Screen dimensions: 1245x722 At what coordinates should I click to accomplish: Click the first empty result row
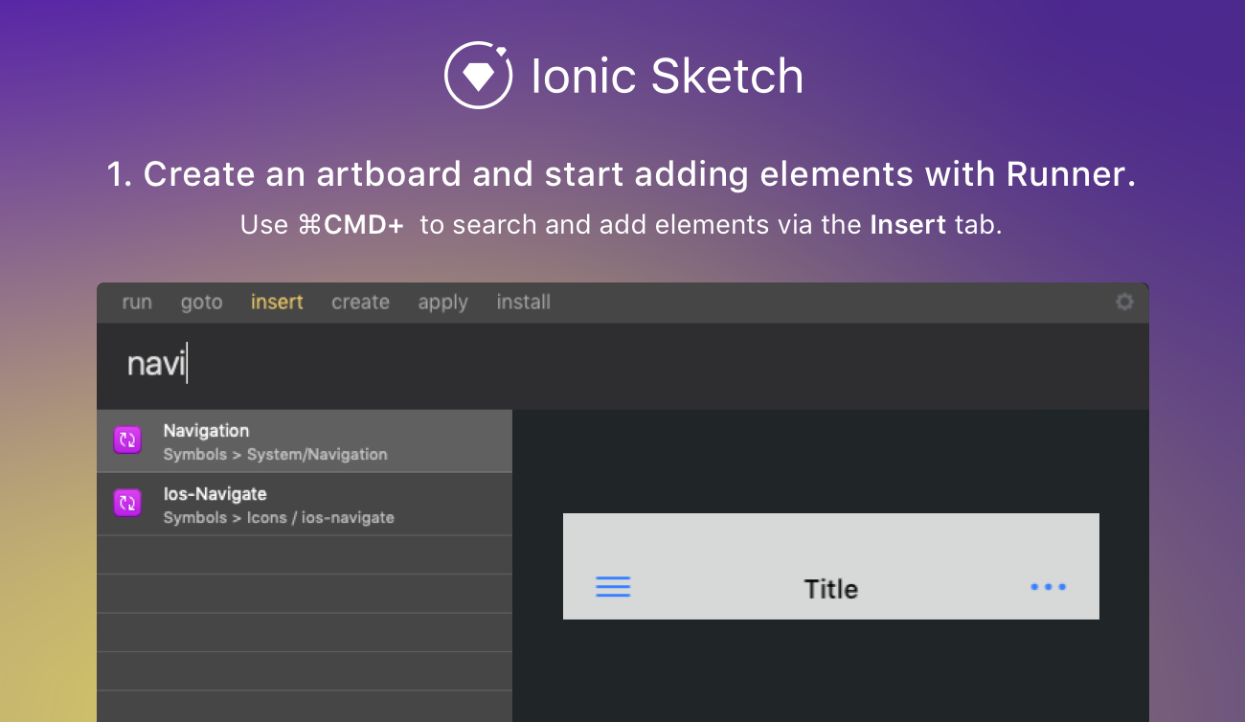click(305, 553)
